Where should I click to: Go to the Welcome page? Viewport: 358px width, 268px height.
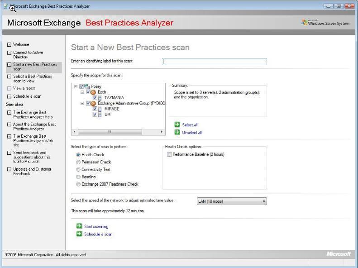click(21, 44)
